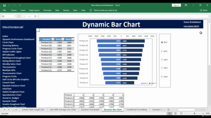This screenshot has height=118, width=211.
Task: Click Page Layout view icon in status bar
Action: [x=175, y=113]
